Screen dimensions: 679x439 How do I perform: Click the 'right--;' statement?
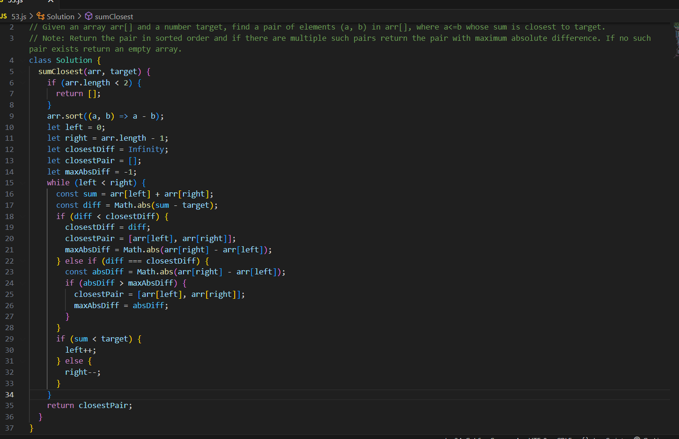(x=83, y=372)
